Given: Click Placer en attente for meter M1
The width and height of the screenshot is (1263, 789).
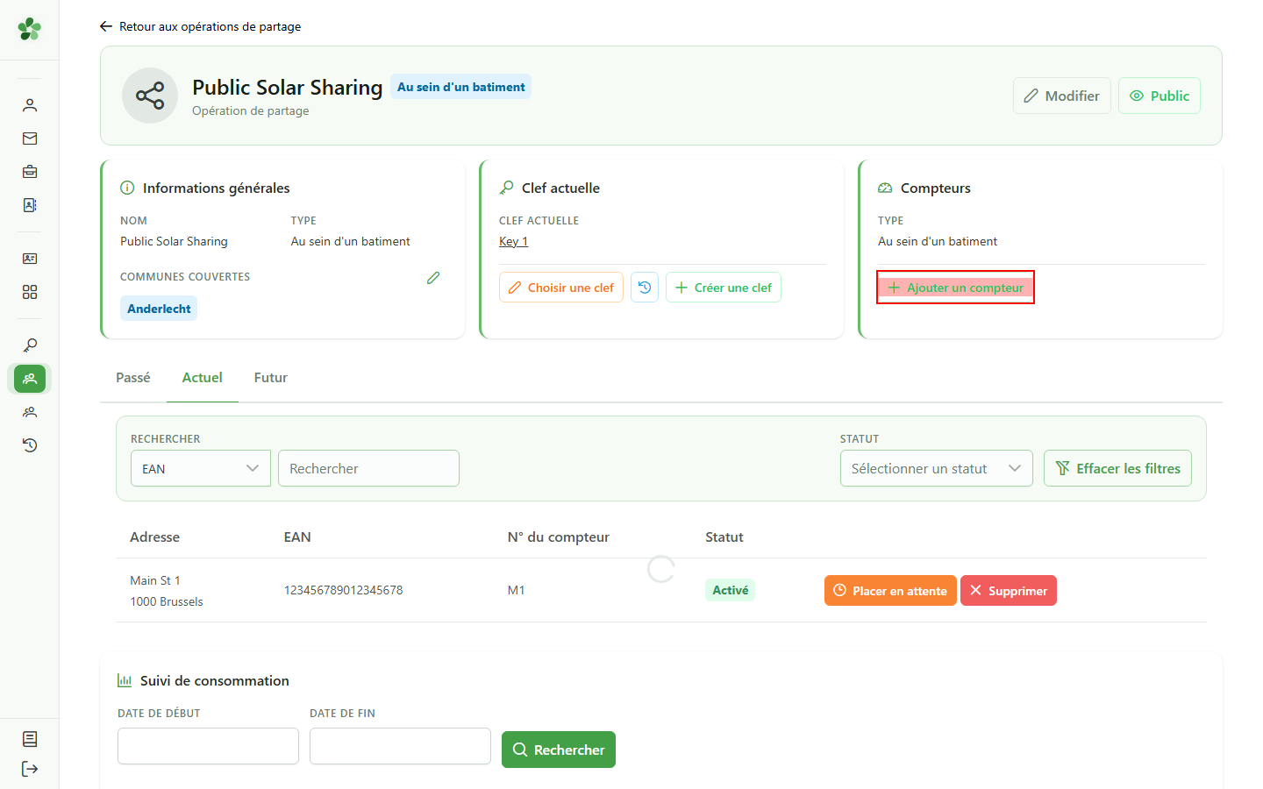Looking at the screenshot, I should click(x=890, y=590).
